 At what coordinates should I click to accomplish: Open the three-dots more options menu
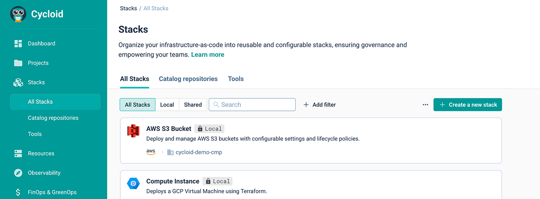[x=425, y=105]
